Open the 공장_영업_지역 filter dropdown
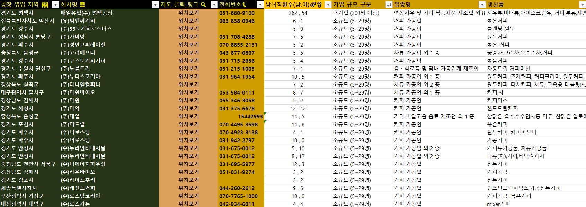586x207 pixels. point(55,4)
